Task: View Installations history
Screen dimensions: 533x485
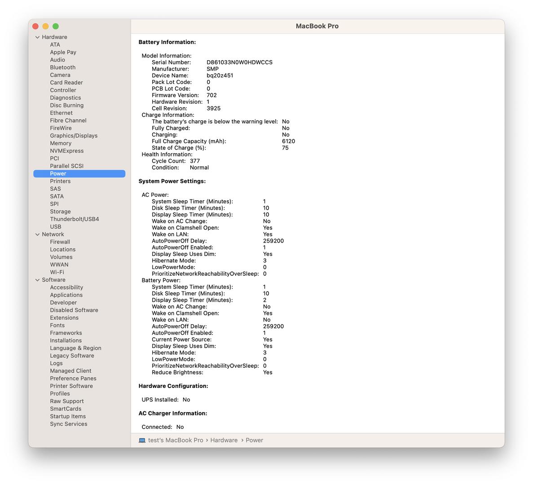Action: [x=66, y=340]
